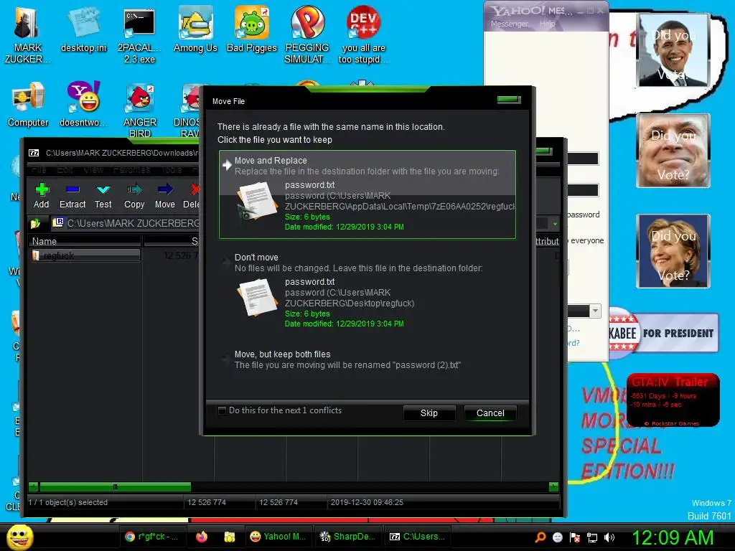This screenshot has height=551, width=735.
Task: Select the Among Us desktop shortcut
Action: click(x=195, y=30)
